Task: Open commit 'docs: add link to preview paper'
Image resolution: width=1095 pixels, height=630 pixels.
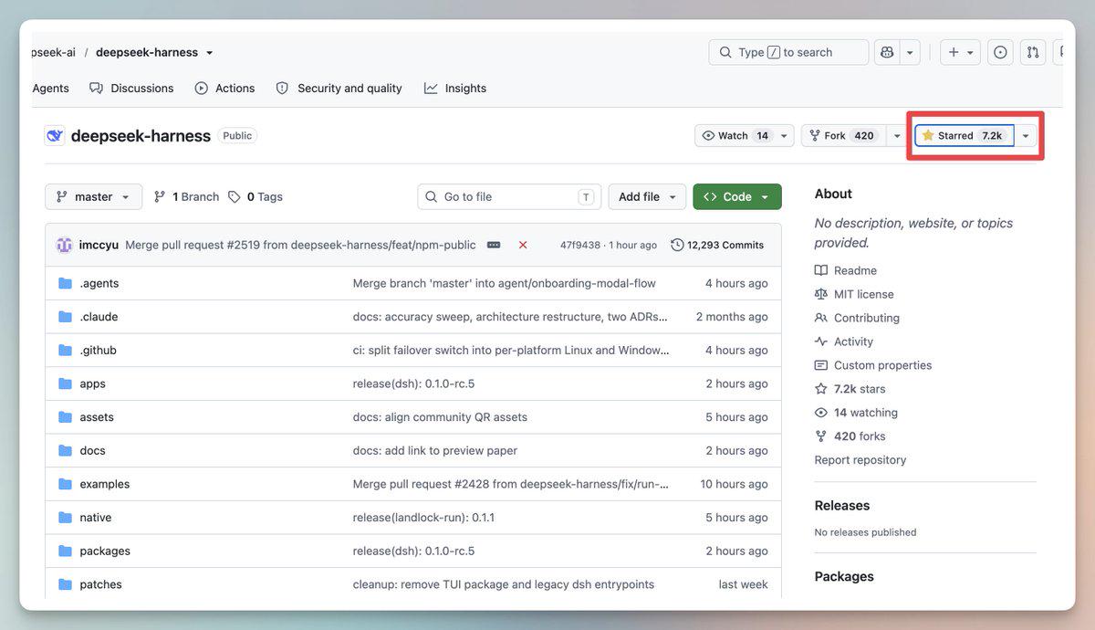Action: coord(435,451)
